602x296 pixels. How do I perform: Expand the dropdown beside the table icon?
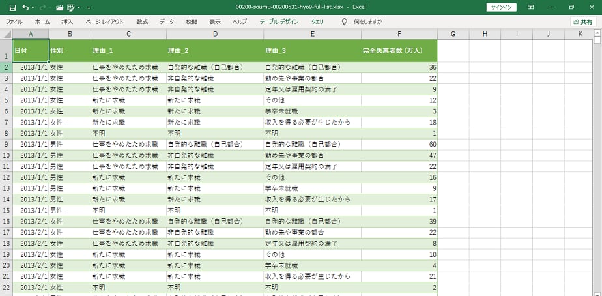[x=79, y=7]
